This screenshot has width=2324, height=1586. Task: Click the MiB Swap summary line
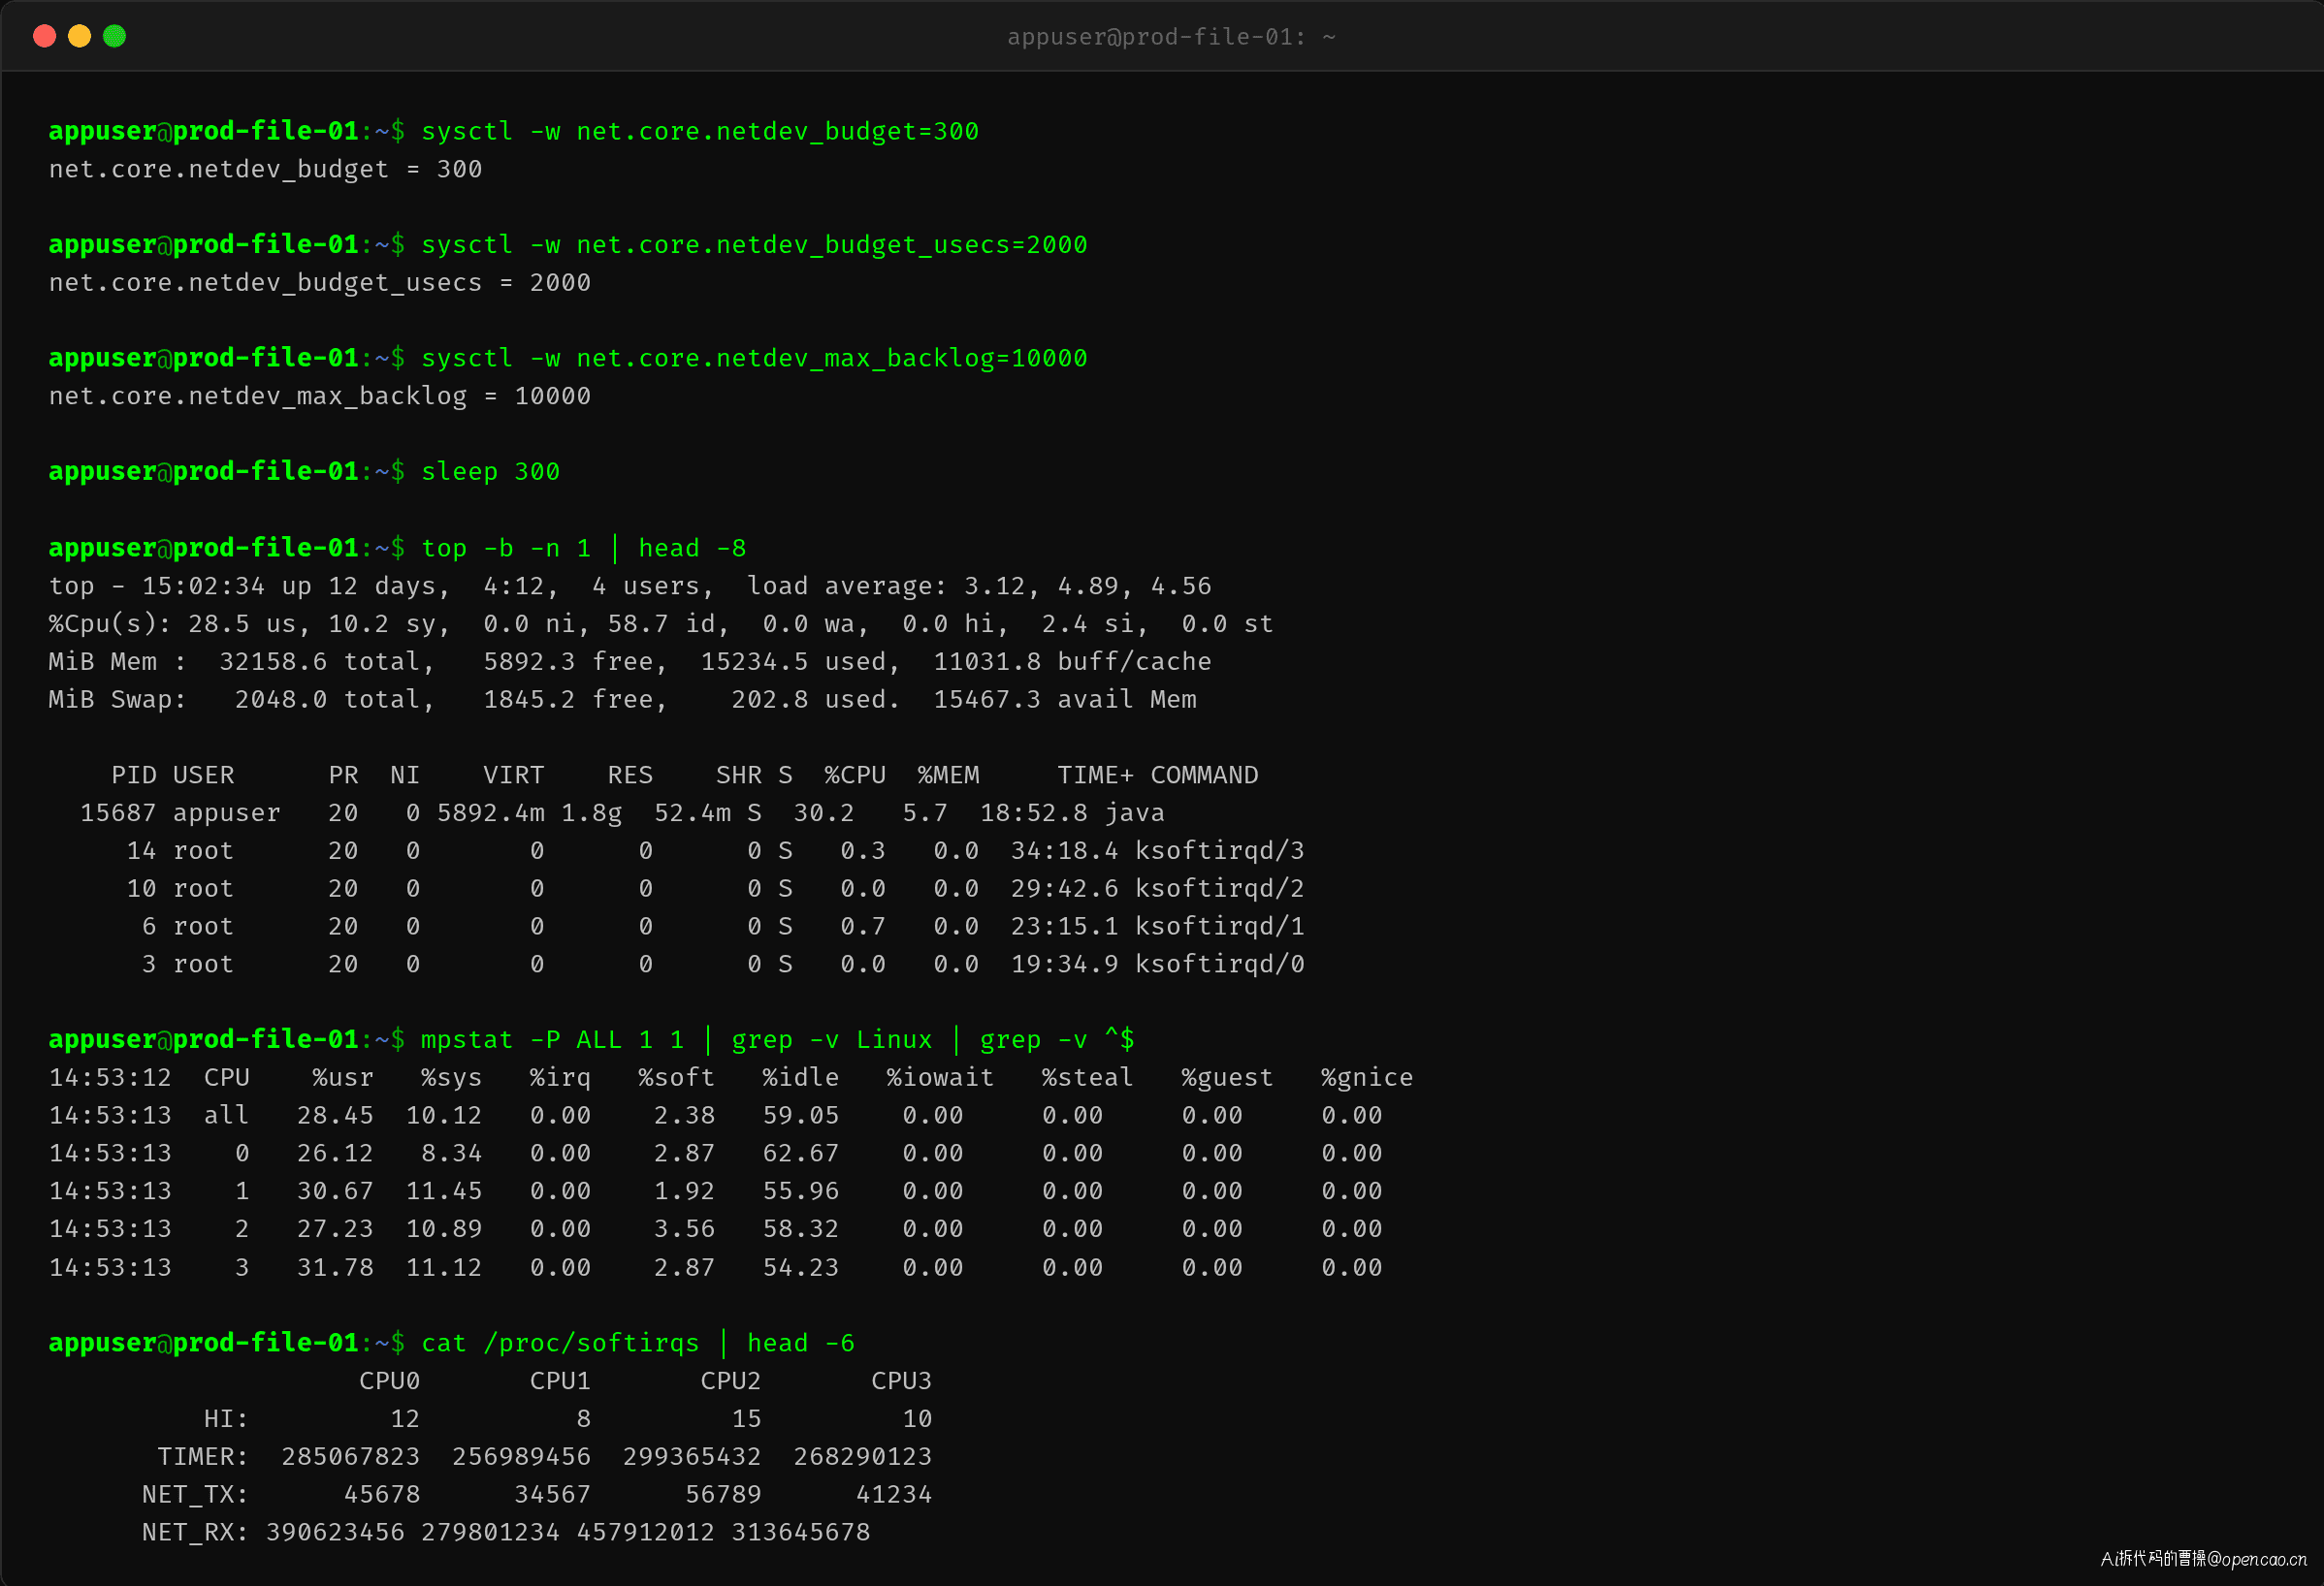pos(622,700)
